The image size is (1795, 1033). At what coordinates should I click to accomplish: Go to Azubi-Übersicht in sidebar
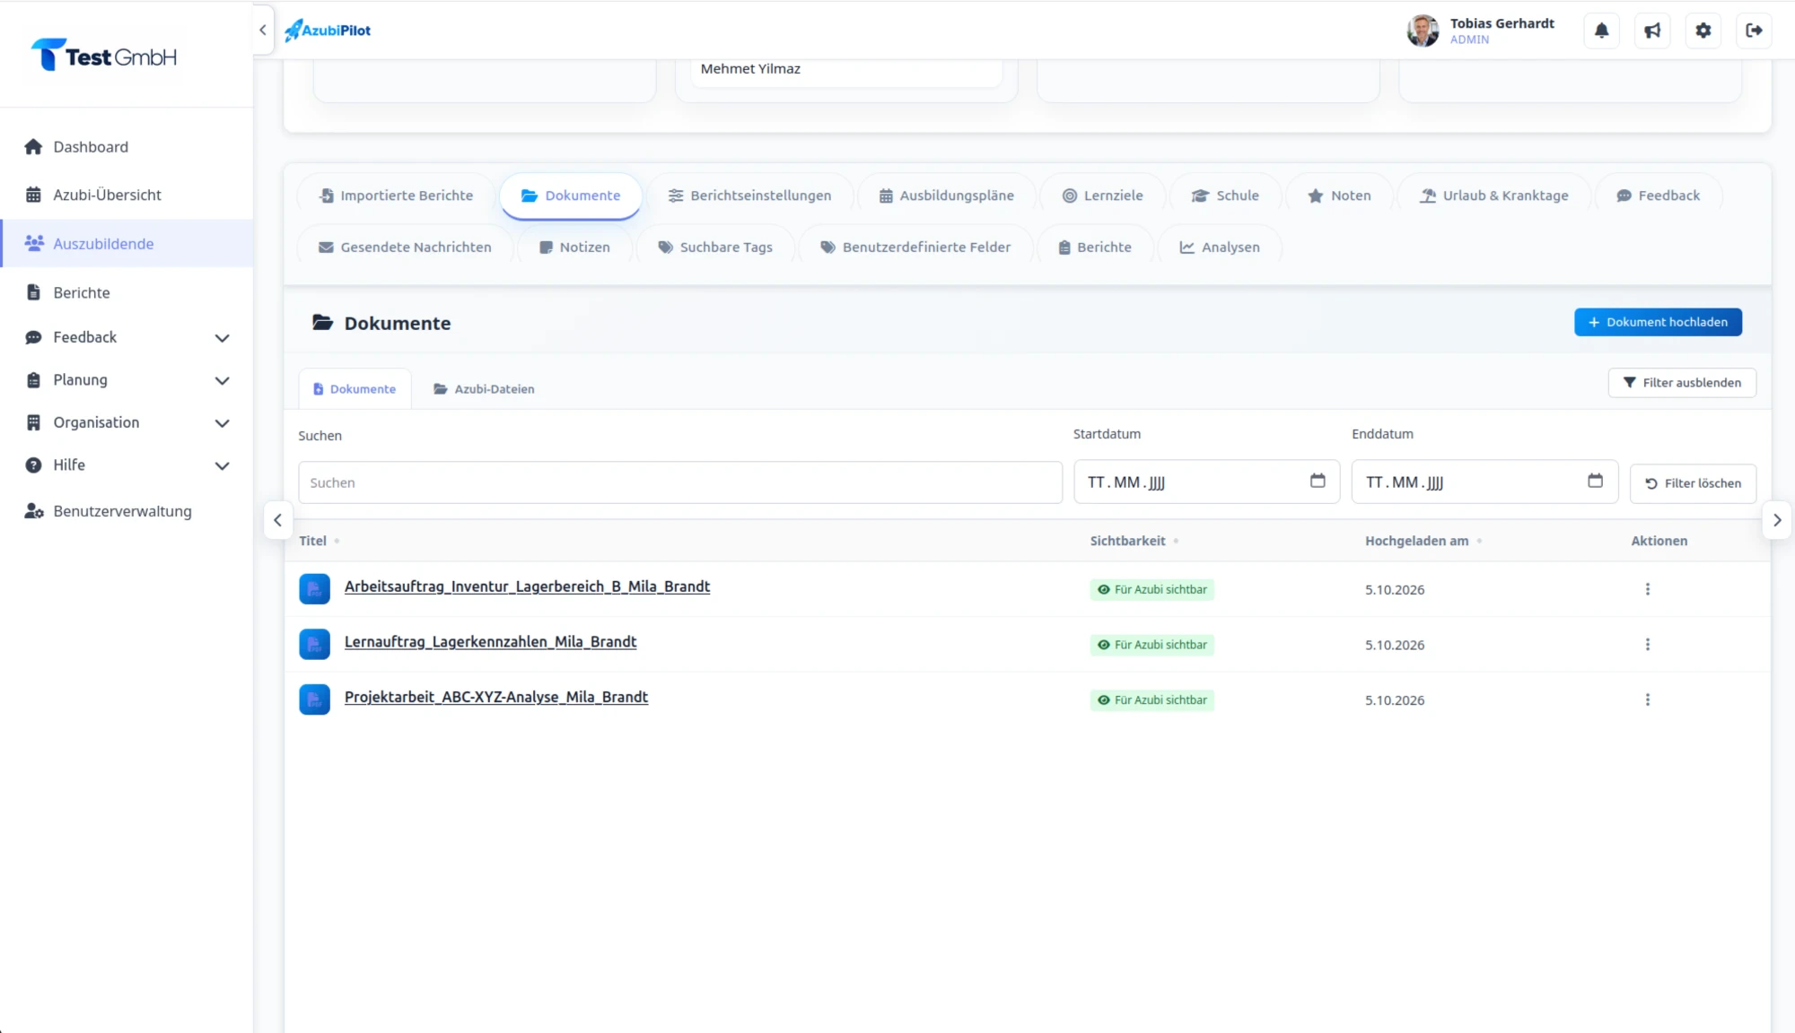127,195
